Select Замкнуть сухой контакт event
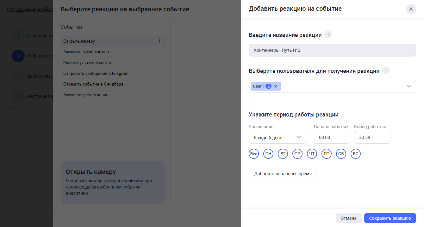 click(x=86, y=52)
